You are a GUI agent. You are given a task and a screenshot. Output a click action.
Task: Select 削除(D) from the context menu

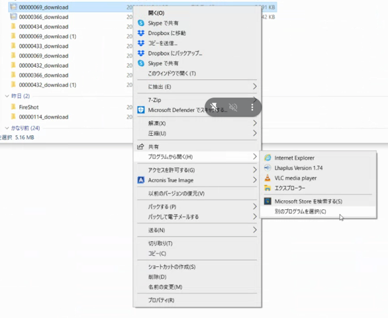click(x=197, y=277)
